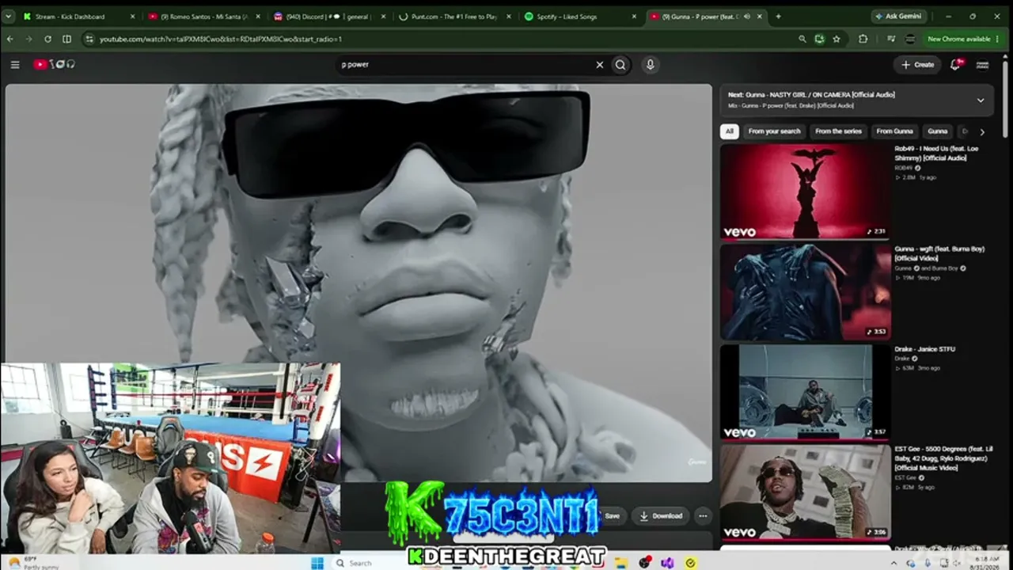Click the Rob49 - I Need Us title
1013x570 pixels.
point(936,153)
